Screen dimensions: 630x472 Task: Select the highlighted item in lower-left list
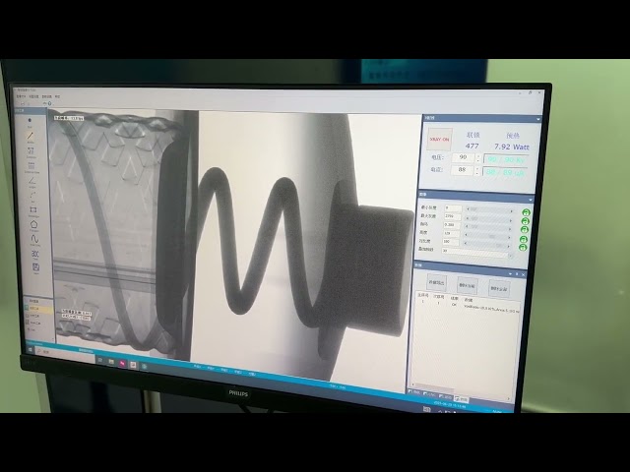tap(38, 309)
